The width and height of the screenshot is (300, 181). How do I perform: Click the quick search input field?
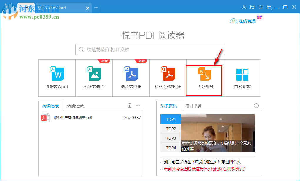pyautogui.click(x=149, y=50)
